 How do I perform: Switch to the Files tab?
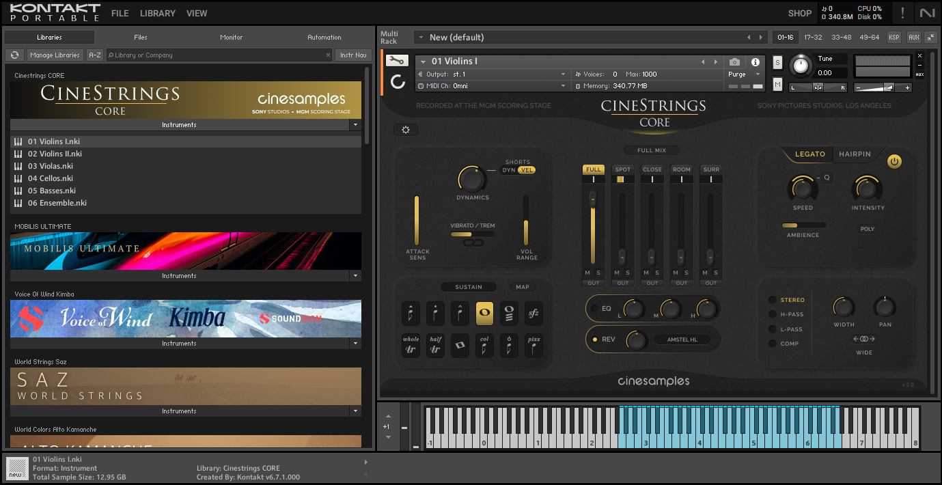[x=141, y=38]
